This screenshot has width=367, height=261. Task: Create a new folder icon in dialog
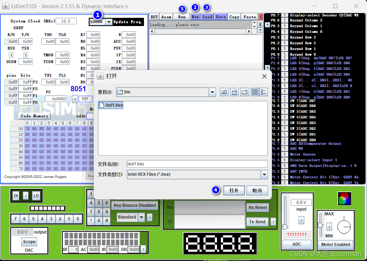[244, 92]
